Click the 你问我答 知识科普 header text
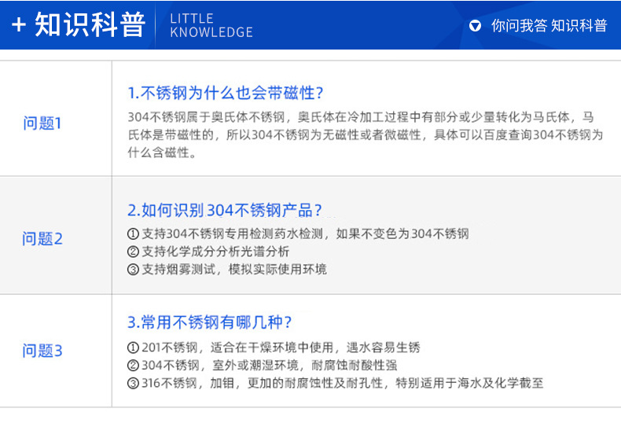Screen dimensions: 621x438 click(x=549, y=26)
